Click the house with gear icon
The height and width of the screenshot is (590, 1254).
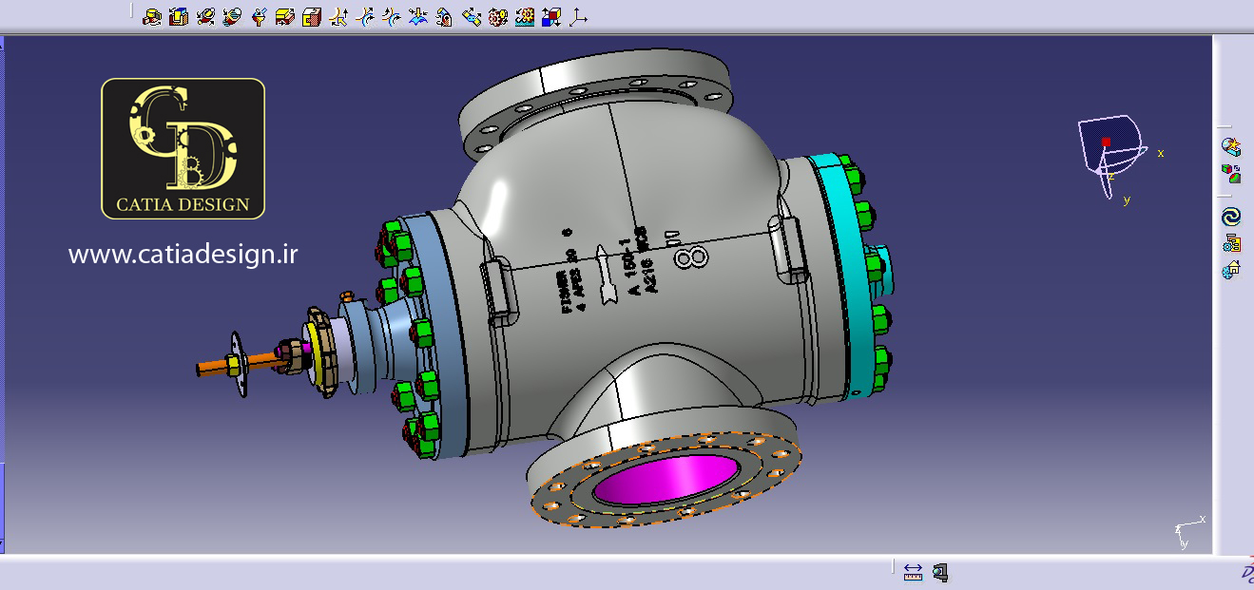tap(1231, 270)
